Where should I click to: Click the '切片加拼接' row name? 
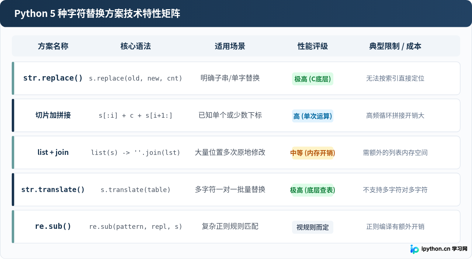53,115
